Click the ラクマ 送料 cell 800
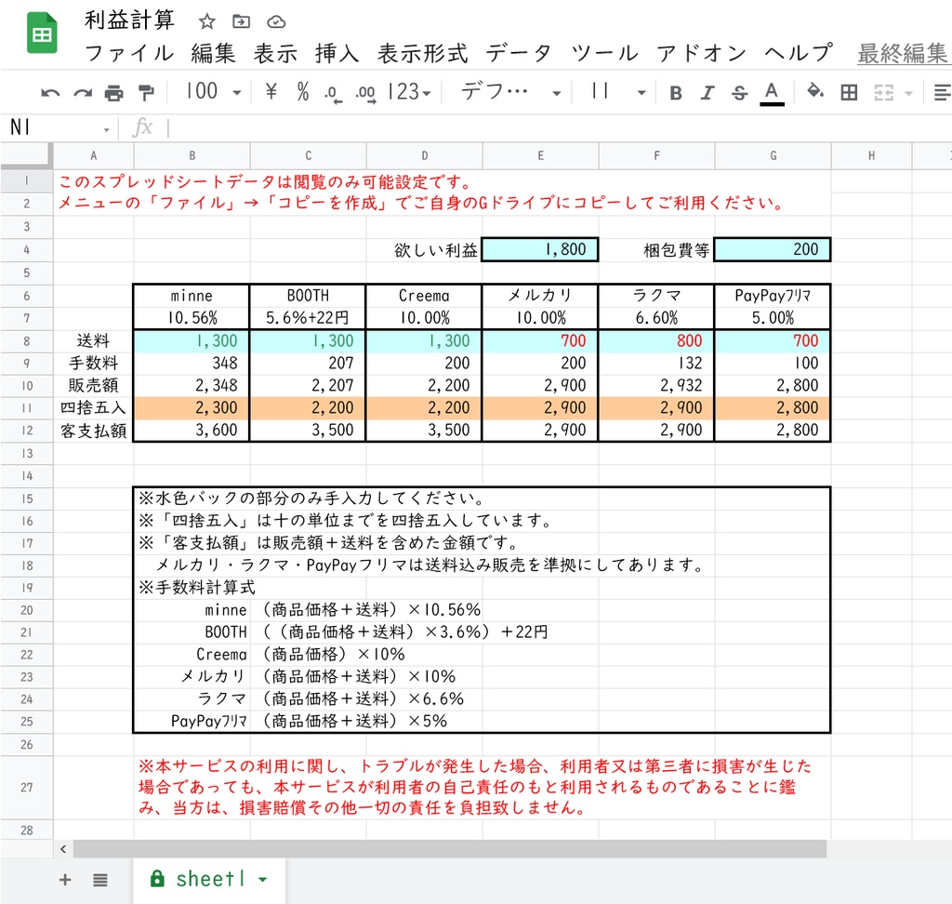Image resolution: width=952 pixels, height=904 pixels. 656,340
